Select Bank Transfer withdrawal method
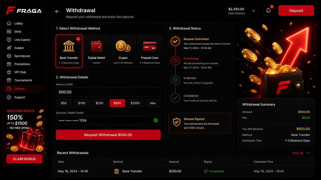The height and width of the screenshot is (180, 321). [x=69, y=51]
